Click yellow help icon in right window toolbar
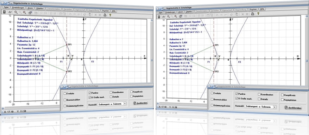The width and height of the screenshot is (309, 135). pos(258,14)
